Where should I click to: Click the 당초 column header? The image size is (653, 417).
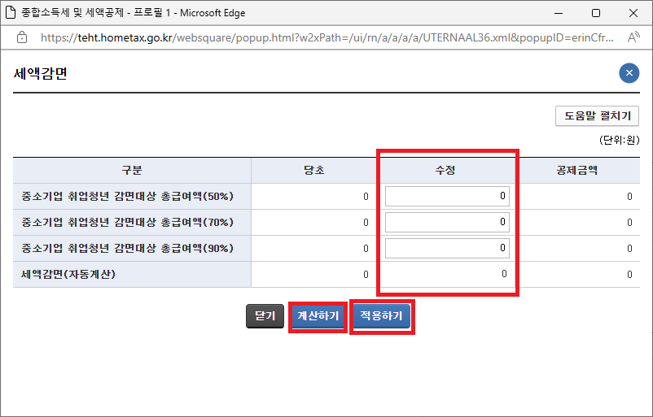pyautogui.click(x=314, y=170)
